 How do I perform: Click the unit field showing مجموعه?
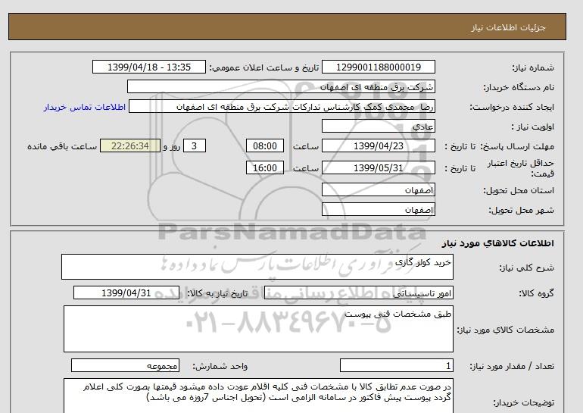point(125,366)
